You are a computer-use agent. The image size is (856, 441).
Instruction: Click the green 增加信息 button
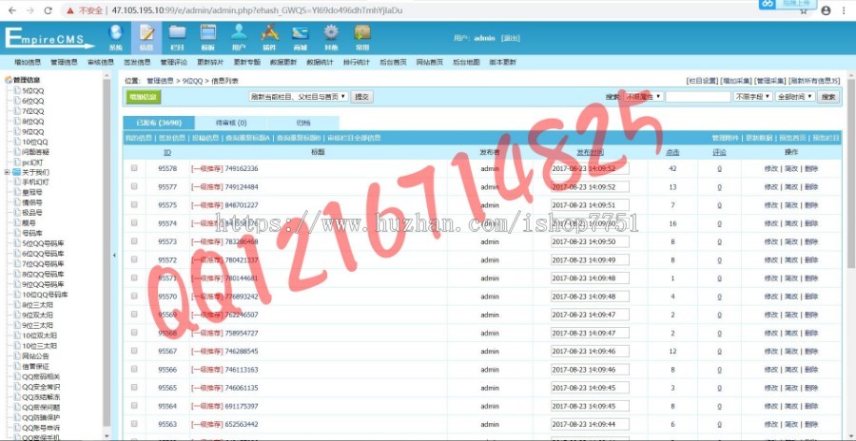coord(144,97)
